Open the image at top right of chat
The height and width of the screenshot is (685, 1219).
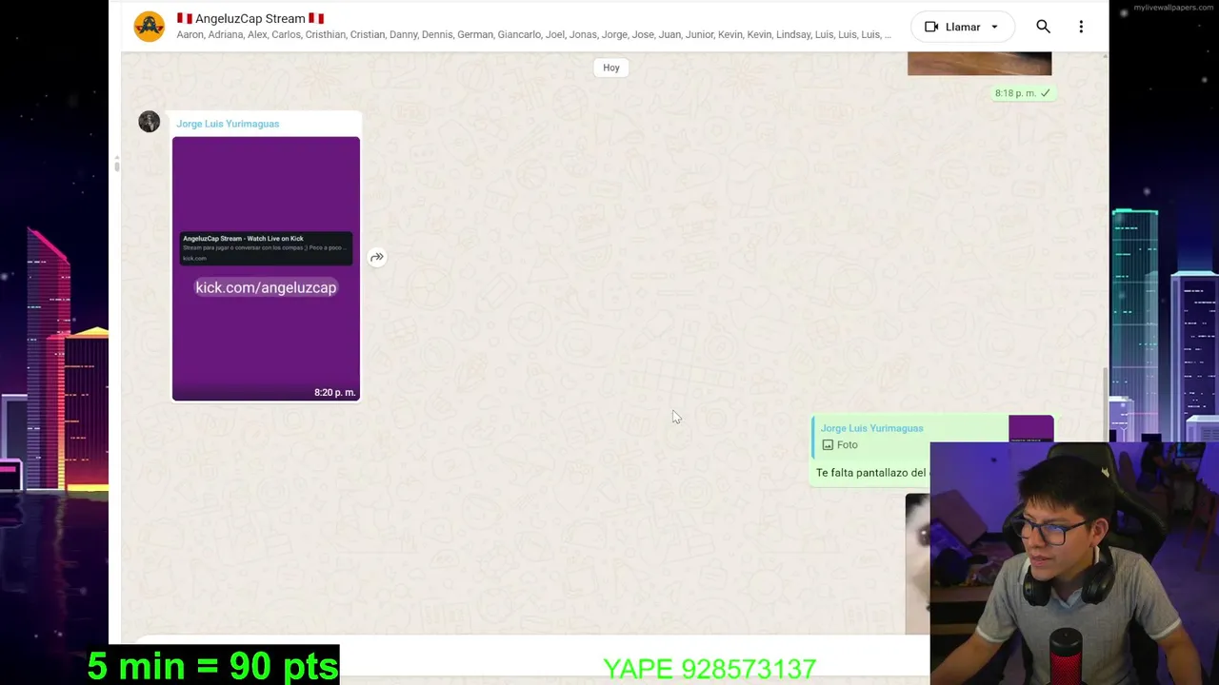(979, 64)
